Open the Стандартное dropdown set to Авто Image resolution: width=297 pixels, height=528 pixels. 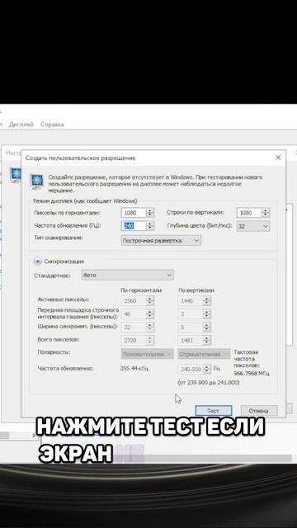(128, 275)
